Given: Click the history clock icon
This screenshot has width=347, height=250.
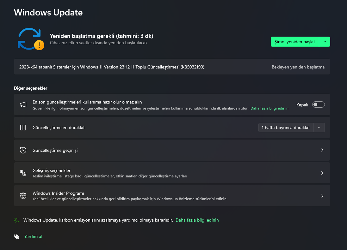Looking at the screenshot, I should click(x=23, y=150).
